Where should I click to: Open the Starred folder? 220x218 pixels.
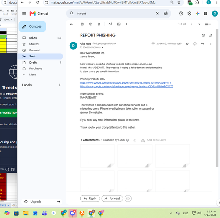coord(40,44)
